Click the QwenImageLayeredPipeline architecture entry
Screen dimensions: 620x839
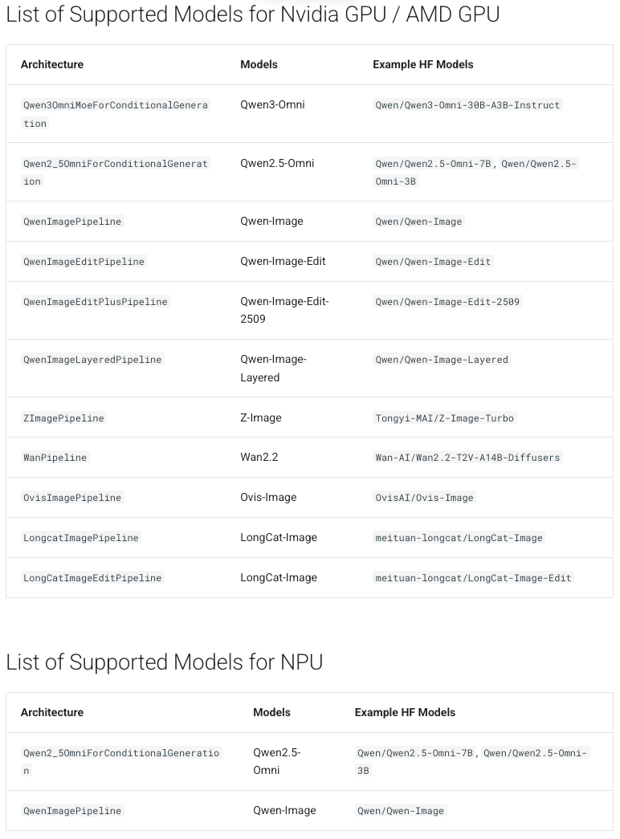click(x=92, y=360)
